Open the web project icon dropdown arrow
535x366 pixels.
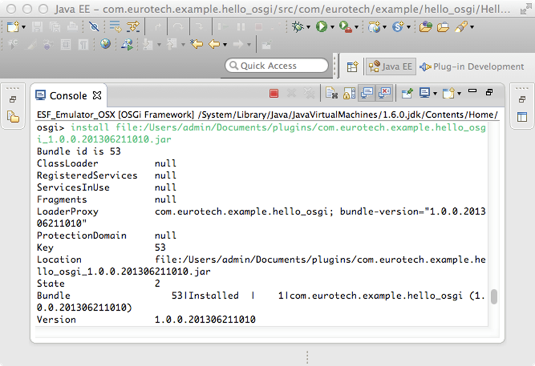click(x=384, y=27)
